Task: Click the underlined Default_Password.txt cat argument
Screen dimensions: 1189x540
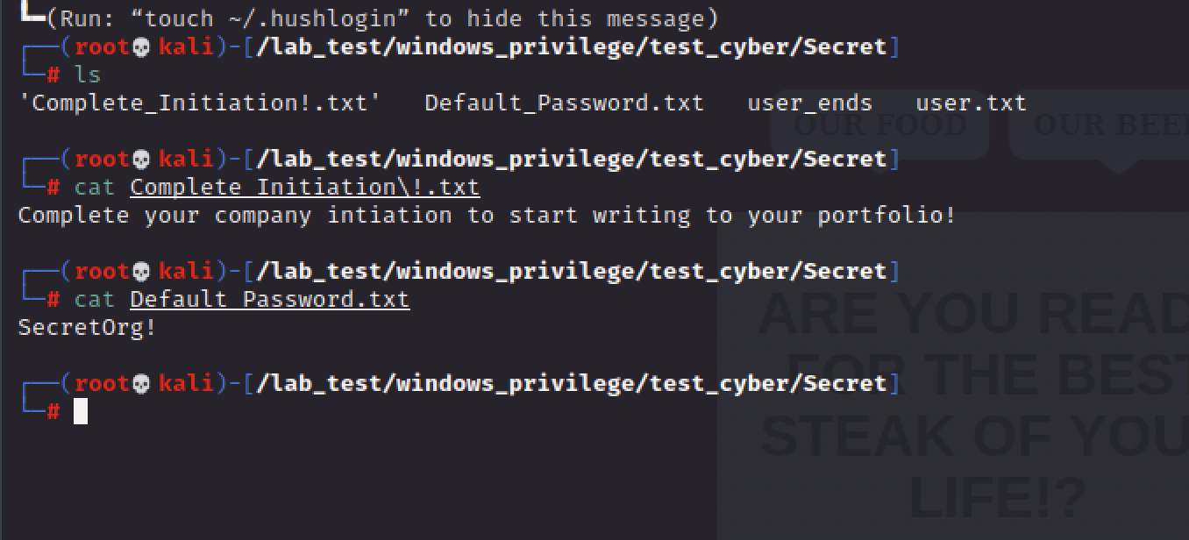Action: point(269,300)
